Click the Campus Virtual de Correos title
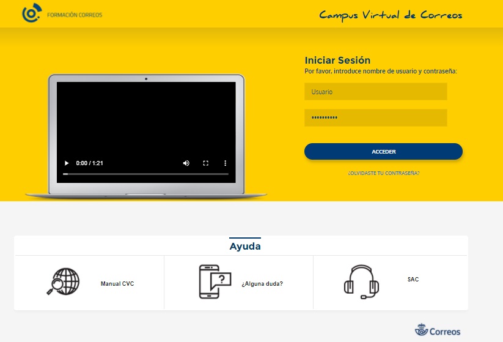The height and width of the screenshot is (342, 503). coord(391,15)
